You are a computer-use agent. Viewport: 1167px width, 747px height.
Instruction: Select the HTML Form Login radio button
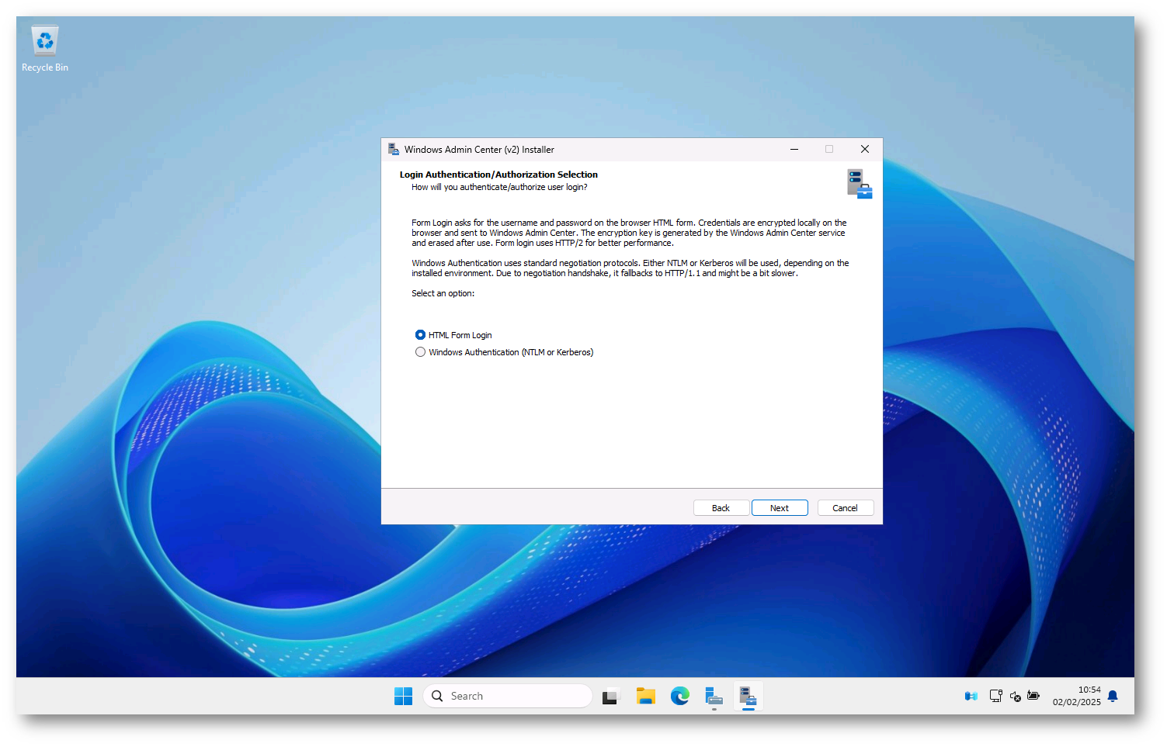[x=420, y=335]
